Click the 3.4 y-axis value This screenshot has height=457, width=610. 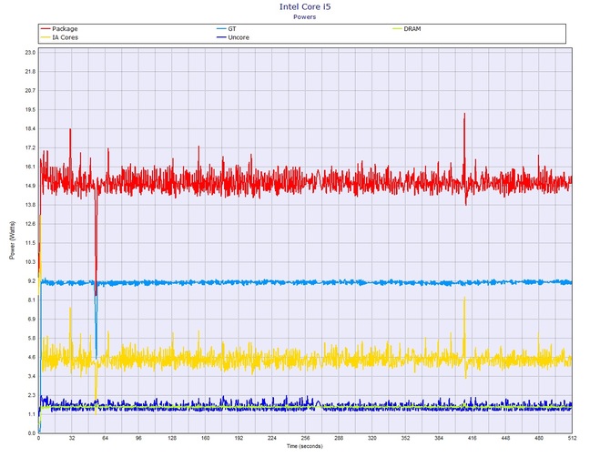pos(32,377)
